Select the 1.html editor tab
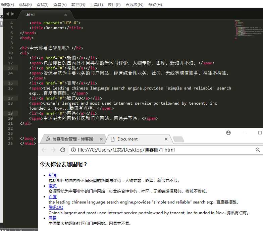 (x=45, y=15)
